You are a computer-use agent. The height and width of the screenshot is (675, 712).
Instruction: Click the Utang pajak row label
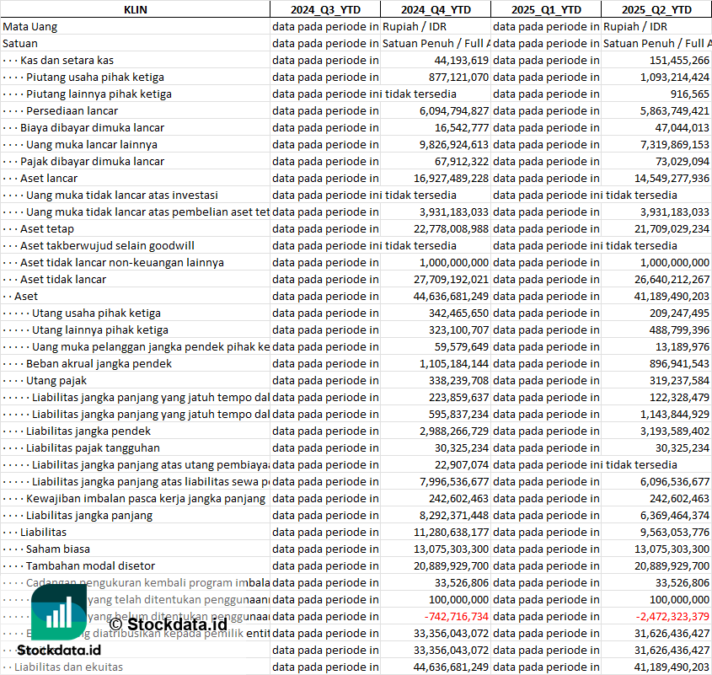click(x=56, y=381)
